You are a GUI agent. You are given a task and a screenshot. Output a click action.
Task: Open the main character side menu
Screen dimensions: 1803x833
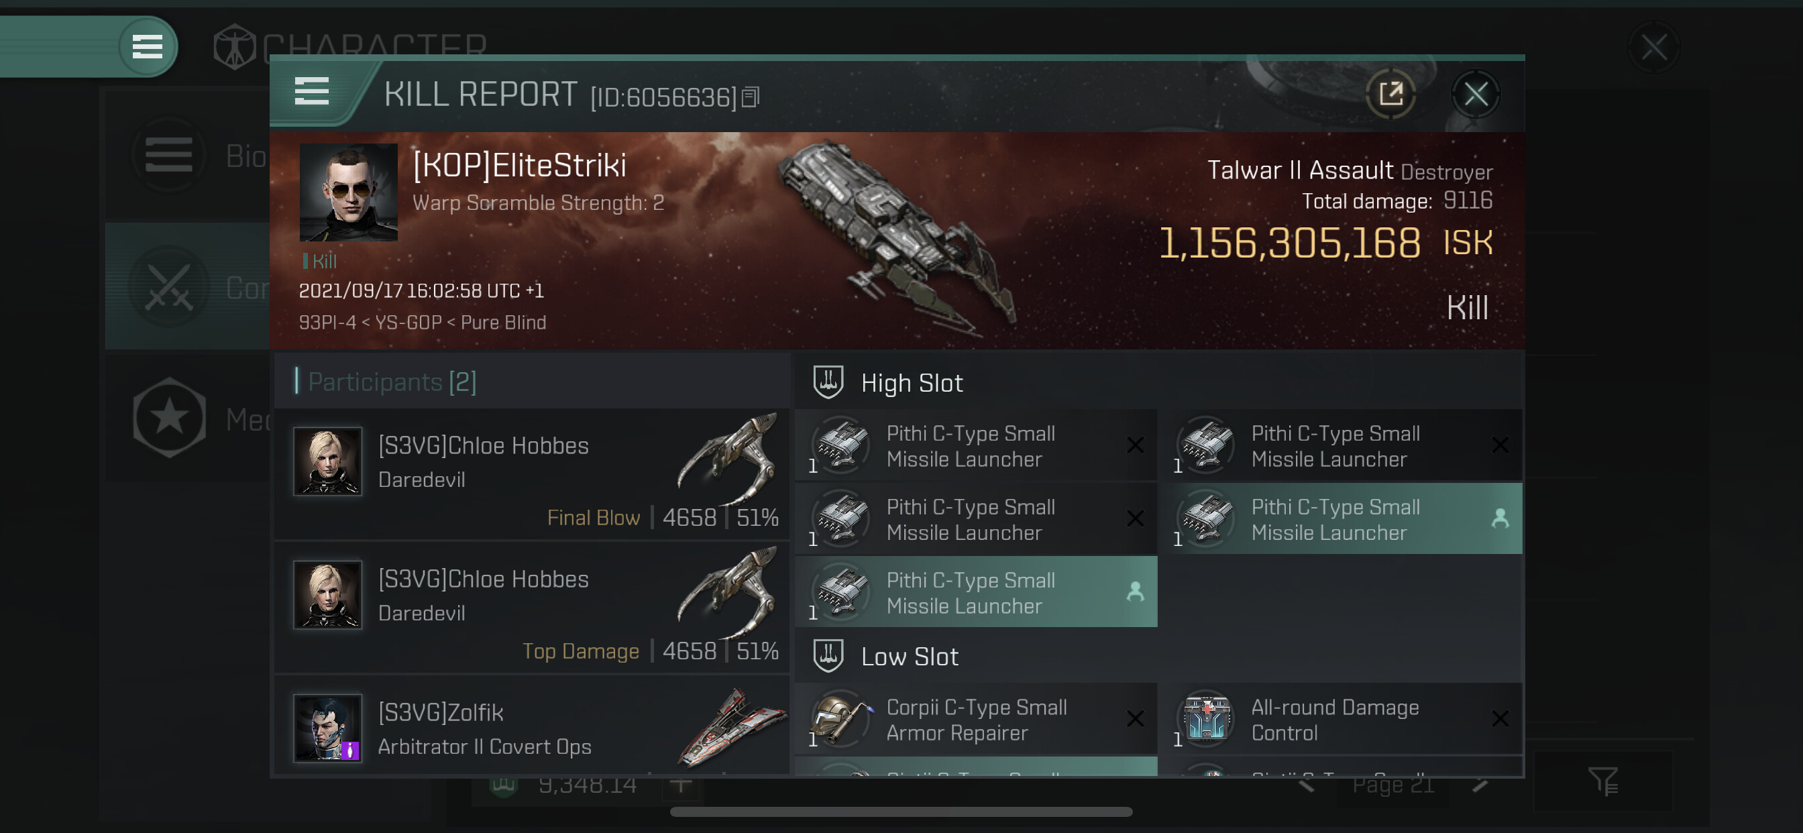147,47
